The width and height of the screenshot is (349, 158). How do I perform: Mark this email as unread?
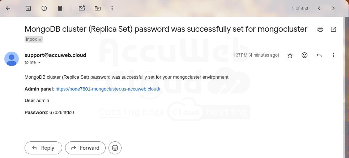tap(82, 8)
